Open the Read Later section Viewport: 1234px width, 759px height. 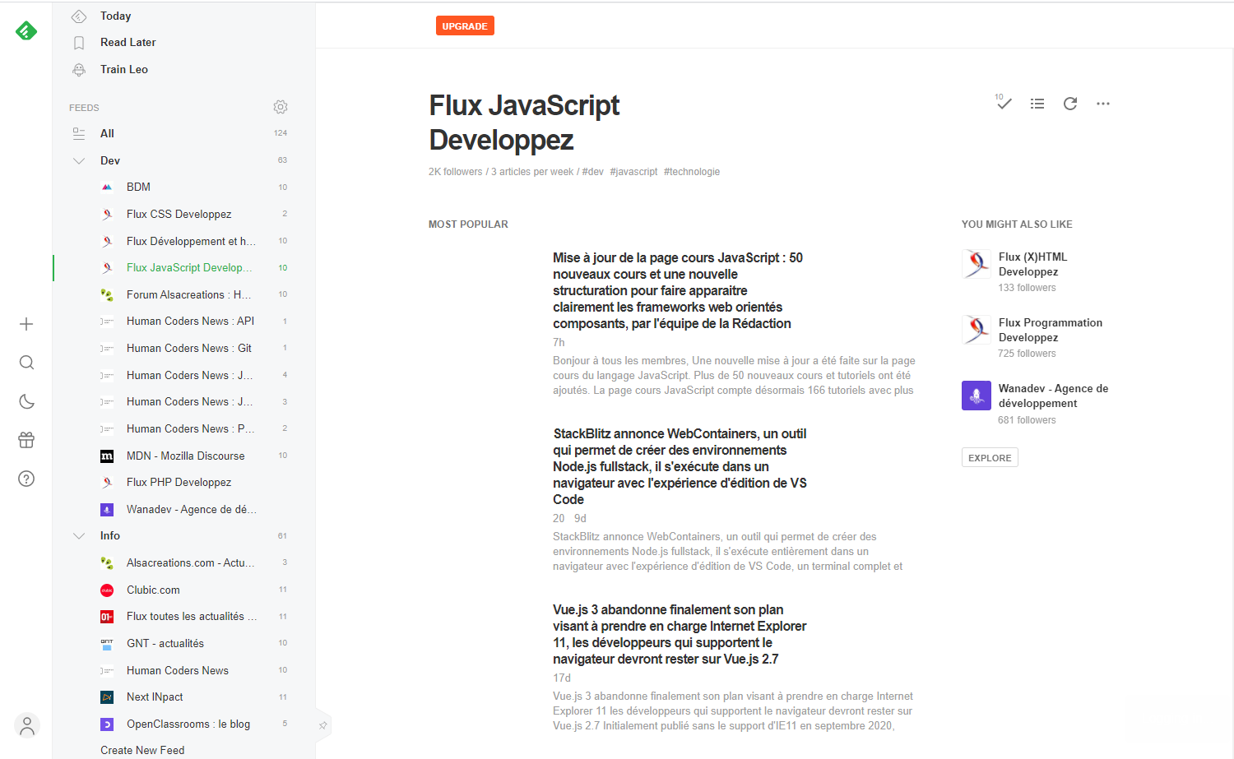(128, 43)
